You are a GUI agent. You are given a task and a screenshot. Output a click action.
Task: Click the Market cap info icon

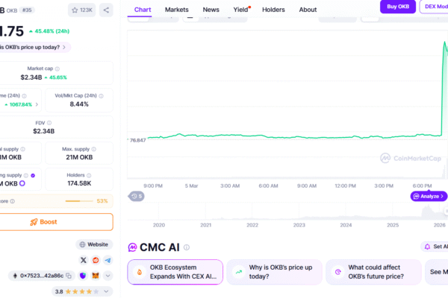57,69
